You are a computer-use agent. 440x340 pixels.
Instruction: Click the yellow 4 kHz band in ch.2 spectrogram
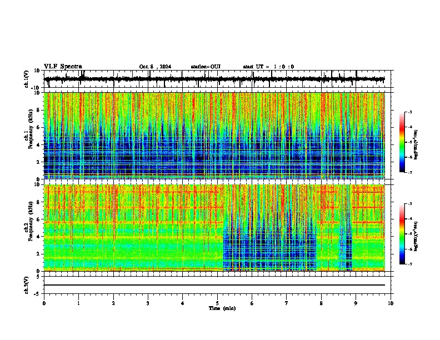(x=133, y=237)
